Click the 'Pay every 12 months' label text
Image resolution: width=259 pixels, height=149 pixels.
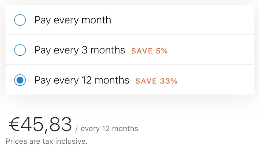pos(82,80)
